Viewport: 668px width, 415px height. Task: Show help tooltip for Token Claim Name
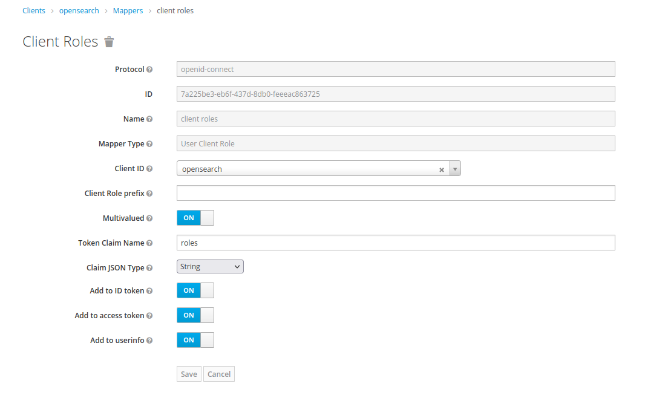click(149, 243)
